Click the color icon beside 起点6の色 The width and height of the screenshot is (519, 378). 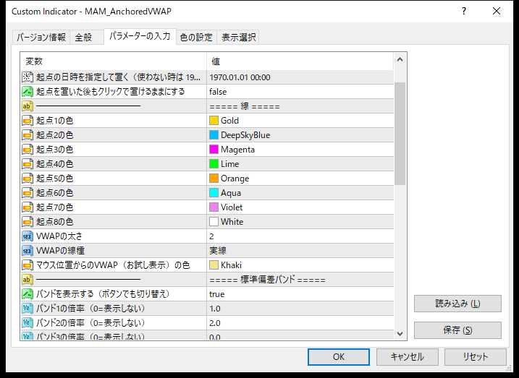[x=28, y=193]
